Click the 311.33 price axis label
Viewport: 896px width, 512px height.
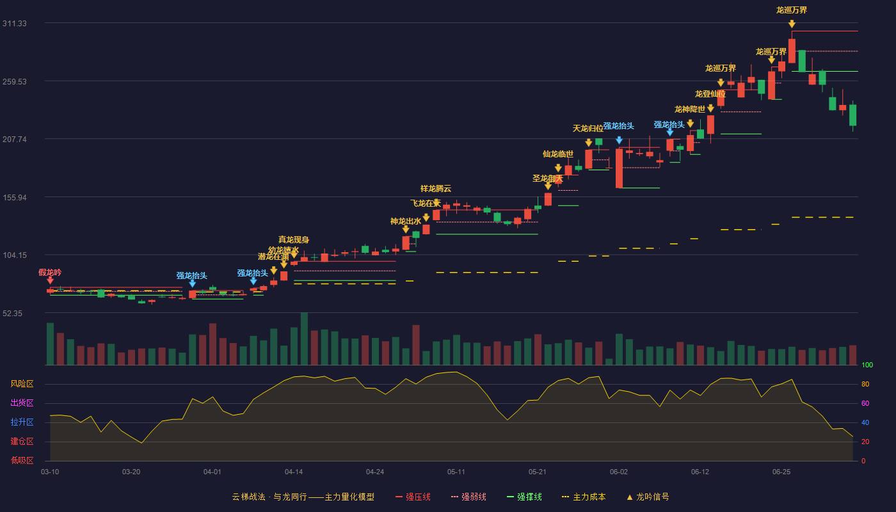[x=14, y=24]
